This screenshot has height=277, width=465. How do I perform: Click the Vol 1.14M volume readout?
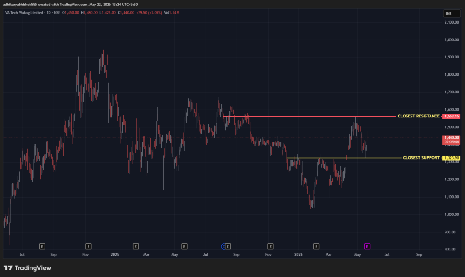[x=172, y=13]
